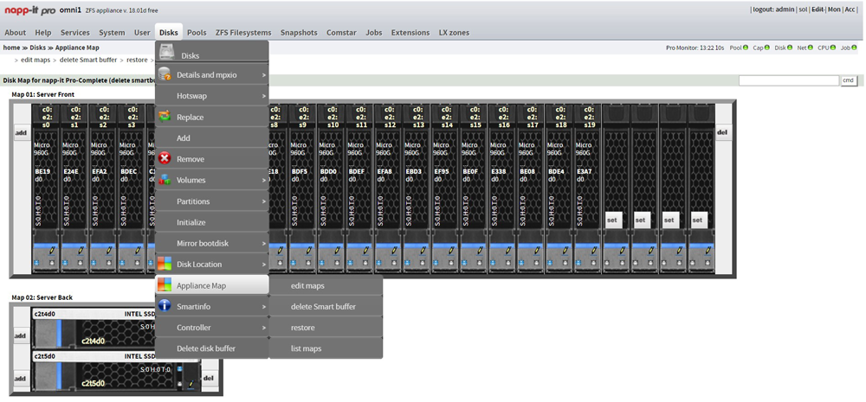
Task: Click the CPU green status indicator
Action: click(833, 48)
